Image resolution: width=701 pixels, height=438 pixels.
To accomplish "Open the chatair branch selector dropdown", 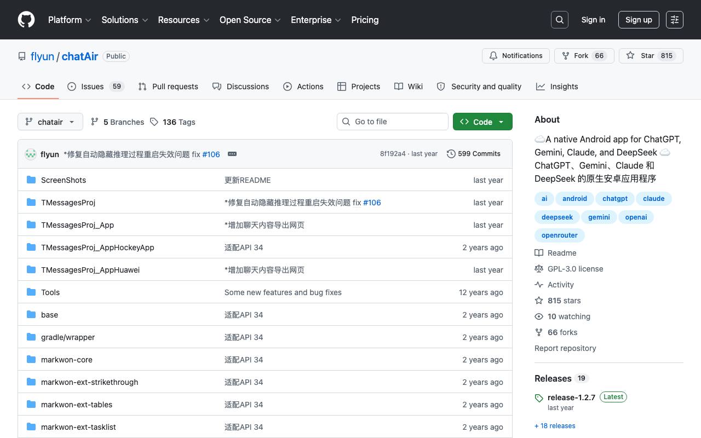I will tap(50, 122).
